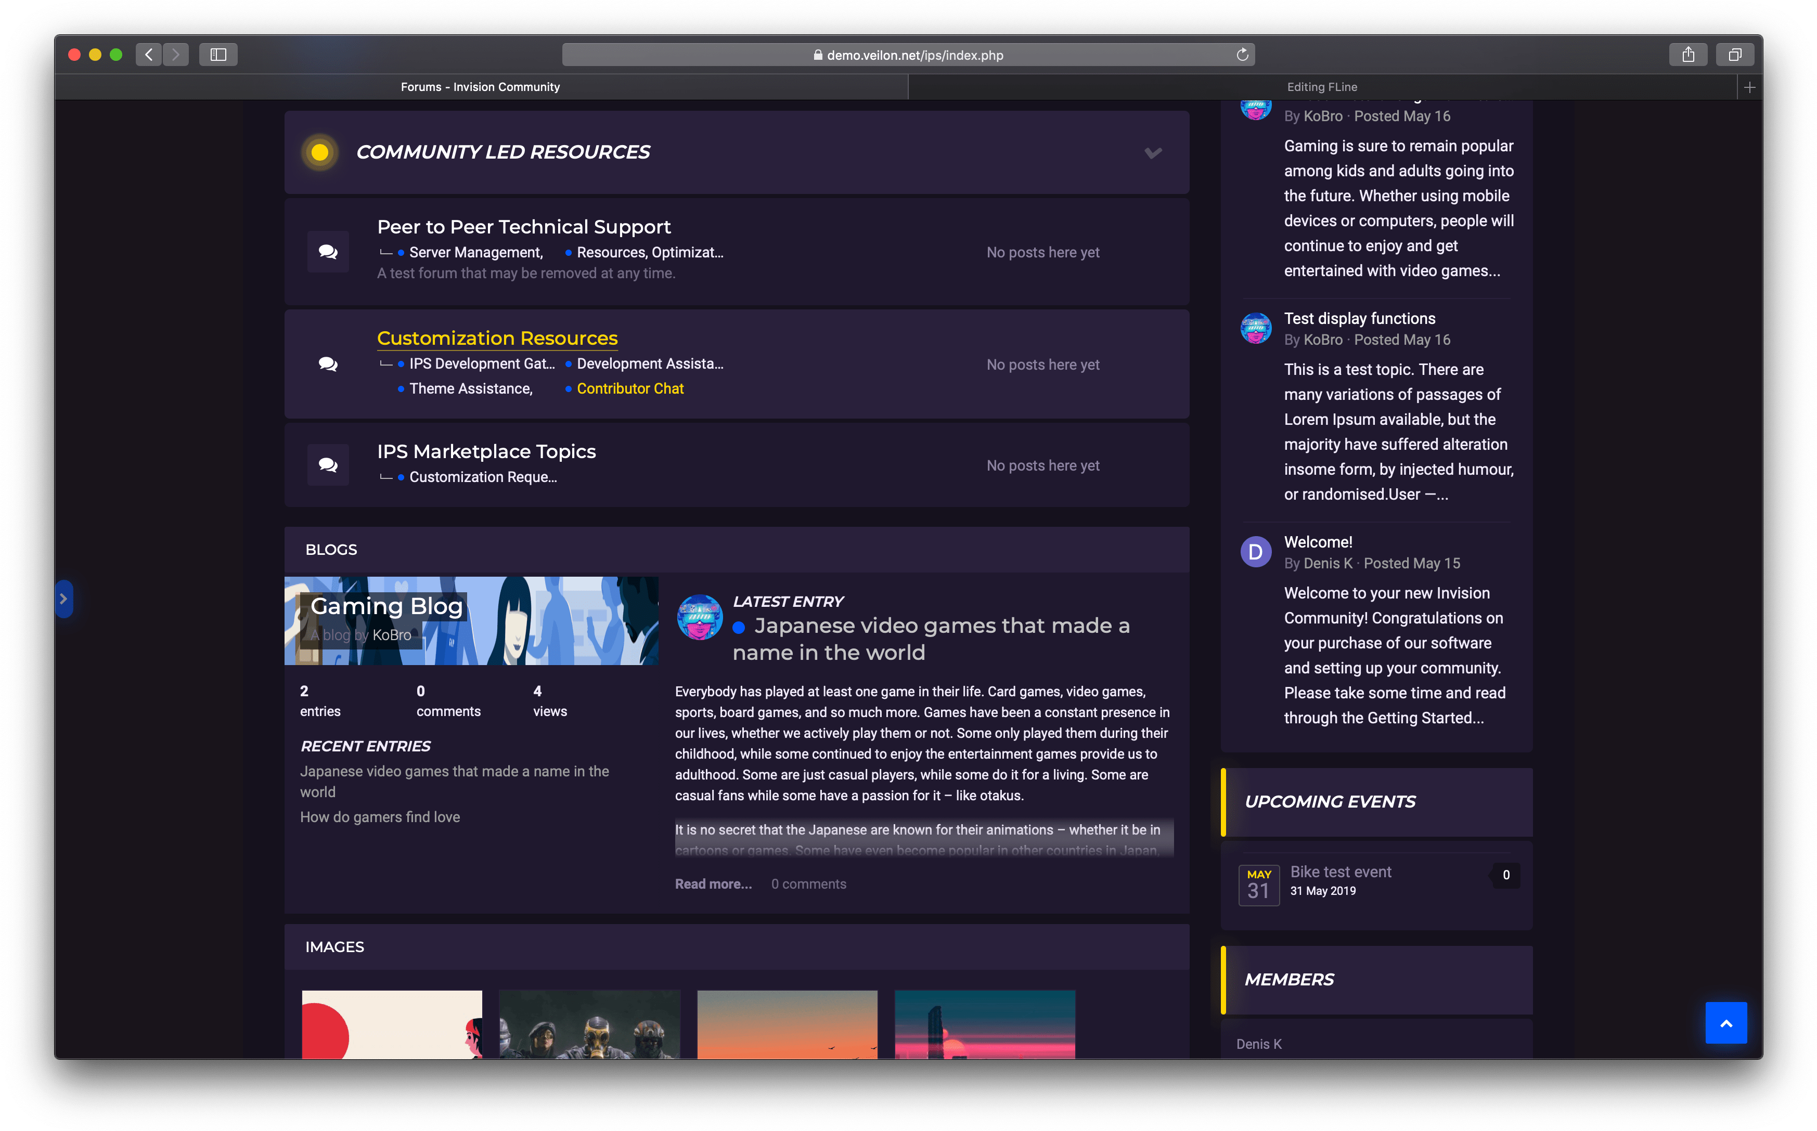Viewport: 1817px width, 1131px height.
Task: Toggle the Safari sidebar button
Action: (x=218, y=55)
